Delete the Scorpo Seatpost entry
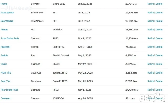Viewport: 168px width, 105px height. [159, 47]
